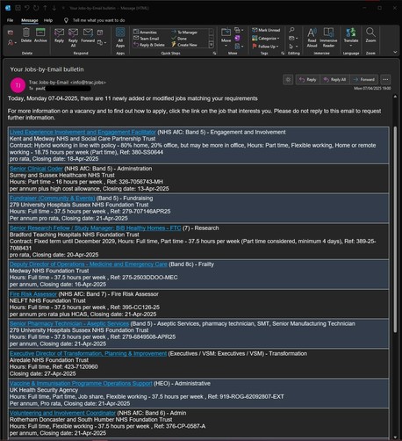Archive this message

[40, 35]
